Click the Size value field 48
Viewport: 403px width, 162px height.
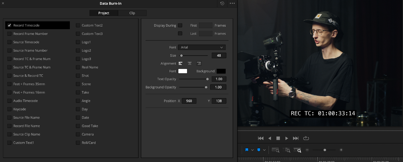(219, 56)
